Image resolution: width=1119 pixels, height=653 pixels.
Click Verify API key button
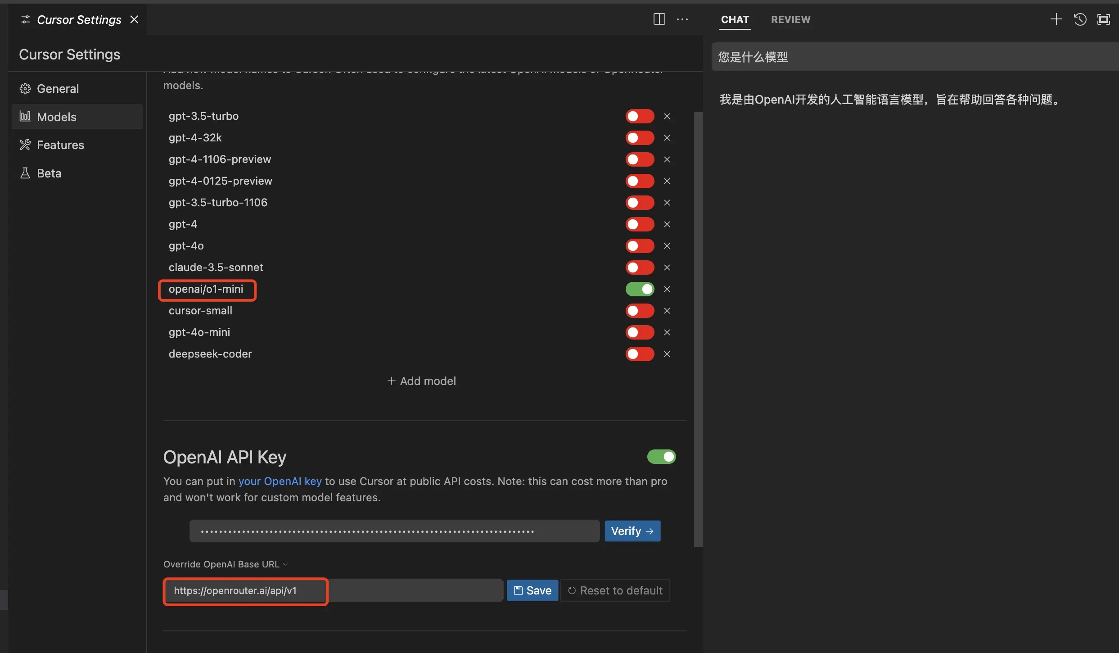click(632, 531)
